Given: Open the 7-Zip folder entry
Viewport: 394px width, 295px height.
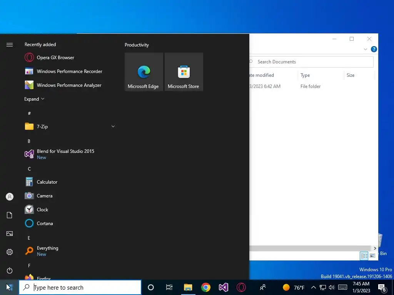Looking at the screenshot, I should point(70,126).
